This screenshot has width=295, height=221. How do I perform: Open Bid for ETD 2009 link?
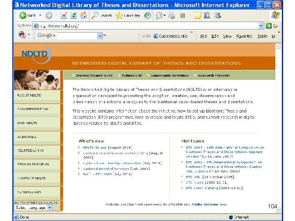tap(98, 174)
